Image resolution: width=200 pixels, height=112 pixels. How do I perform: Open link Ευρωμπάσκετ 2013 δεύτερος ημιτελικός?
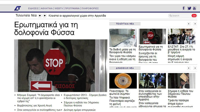[85, 97]
